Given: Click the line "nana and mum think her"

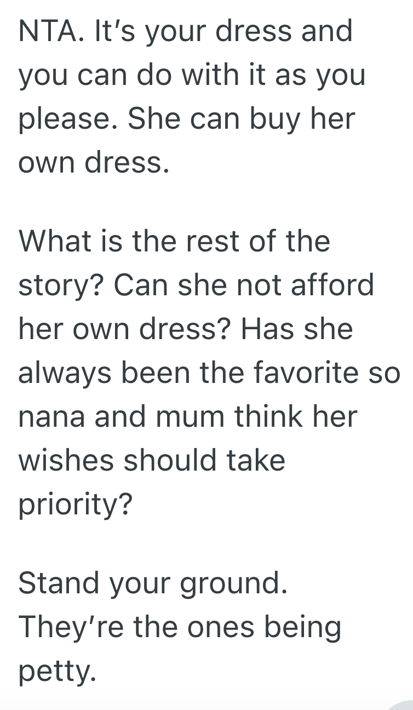Looking at the screenshot, I should (187, 416).
